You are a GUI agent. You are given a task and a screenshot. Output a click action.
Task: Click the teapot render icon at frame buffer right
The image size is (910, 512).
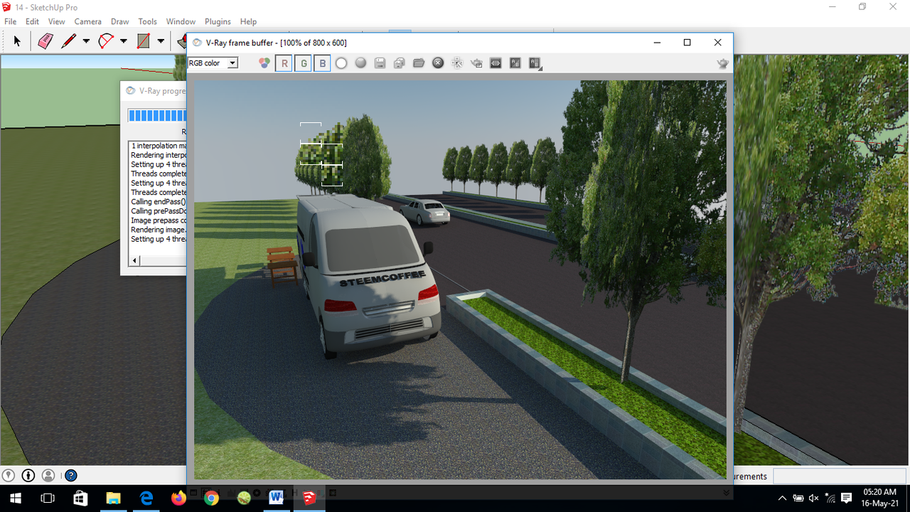tap(723, 63)
